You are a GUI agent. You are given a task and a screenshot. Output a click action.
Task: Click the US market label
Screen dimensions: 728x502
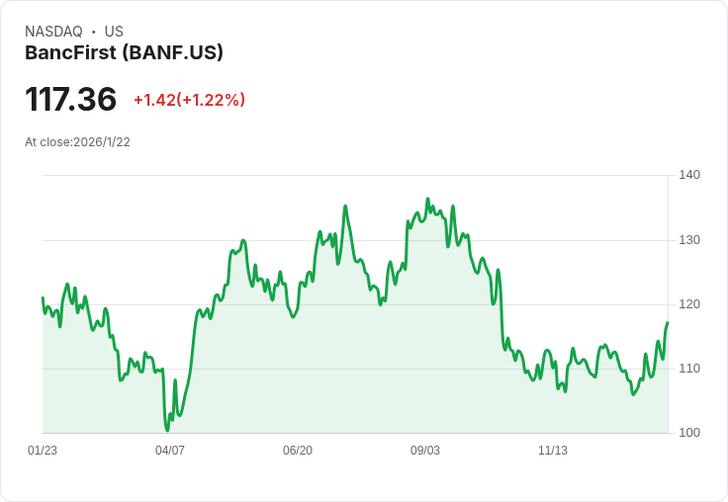(x=114, y=32)
